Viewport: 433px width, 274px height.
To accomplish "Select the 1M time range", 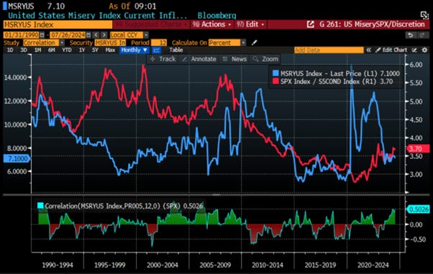I will pos(37,50).
